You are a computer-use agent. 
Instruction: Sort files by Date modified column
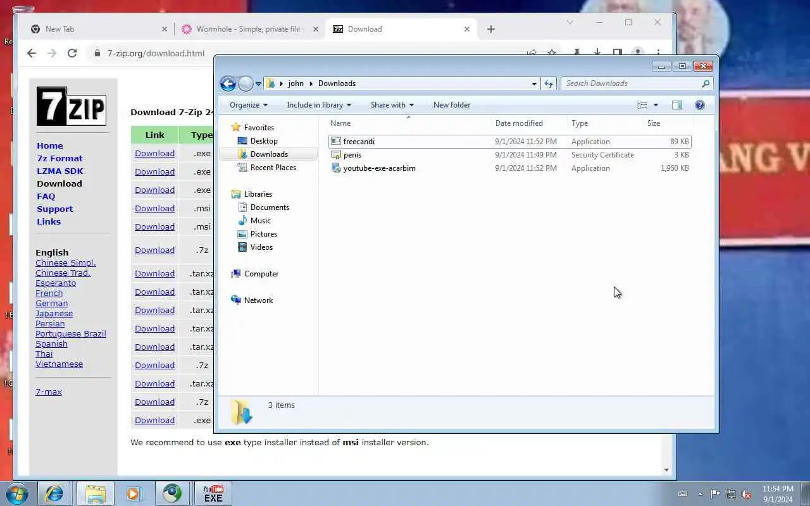[x=528, y=123]
